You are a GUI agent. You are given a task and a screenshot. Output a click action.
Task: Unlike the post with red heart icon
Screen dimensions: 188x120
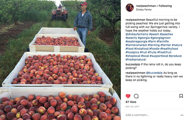click(128, 96)
